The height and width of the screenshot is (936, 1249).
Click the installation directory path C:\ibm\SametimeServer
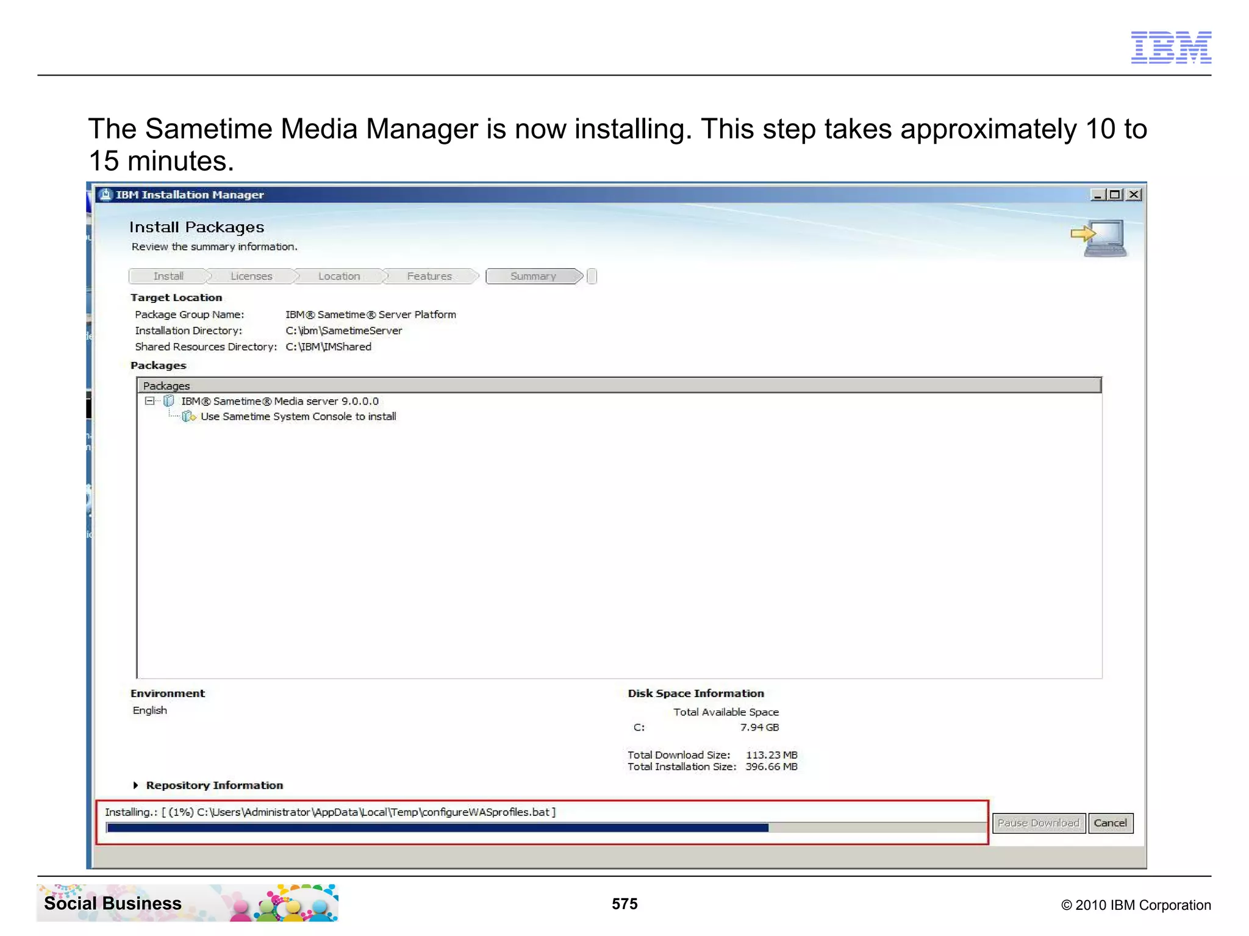point(344,330)
